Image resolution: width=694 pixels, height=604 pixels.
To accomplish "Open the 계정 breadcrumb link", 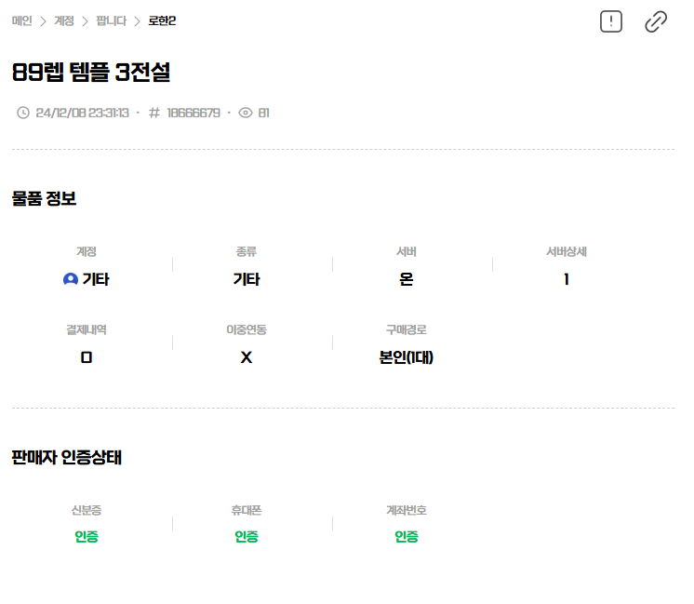I will click(x=64, y=20).
